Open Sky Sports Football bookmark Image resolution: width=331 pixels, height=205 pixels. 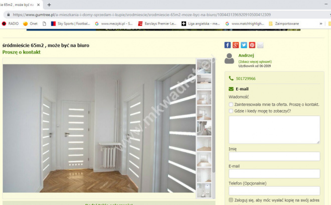pyautogui.click(x=71, y=23)
